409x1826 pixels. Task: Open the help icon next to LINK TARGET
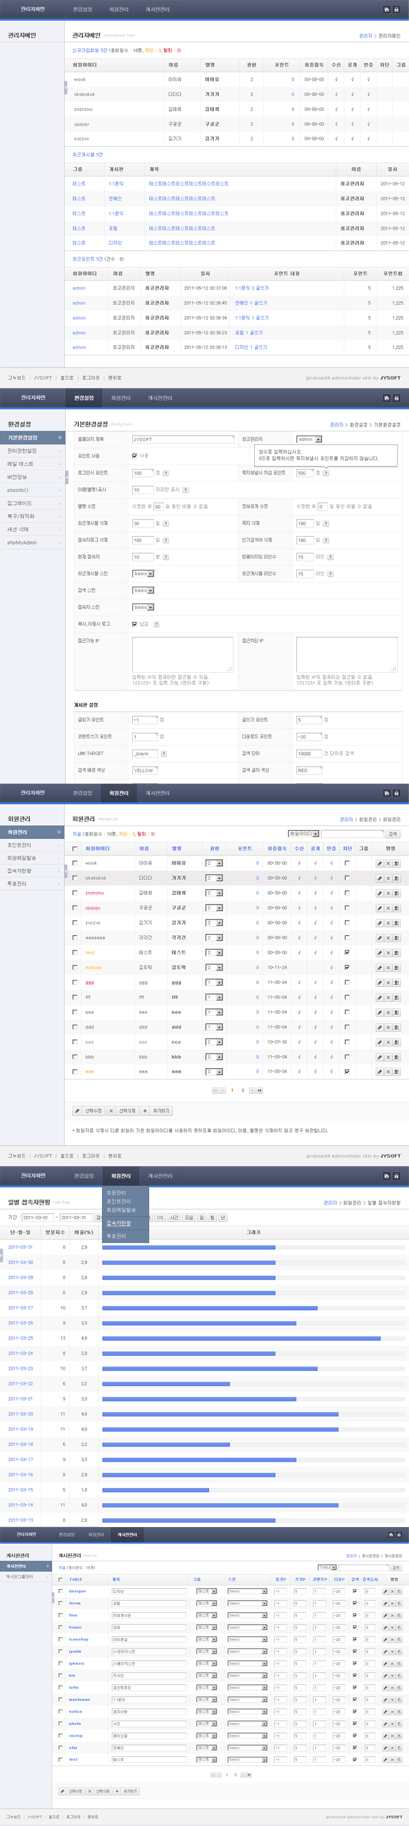pyautogui.click(x=164, y=753)
